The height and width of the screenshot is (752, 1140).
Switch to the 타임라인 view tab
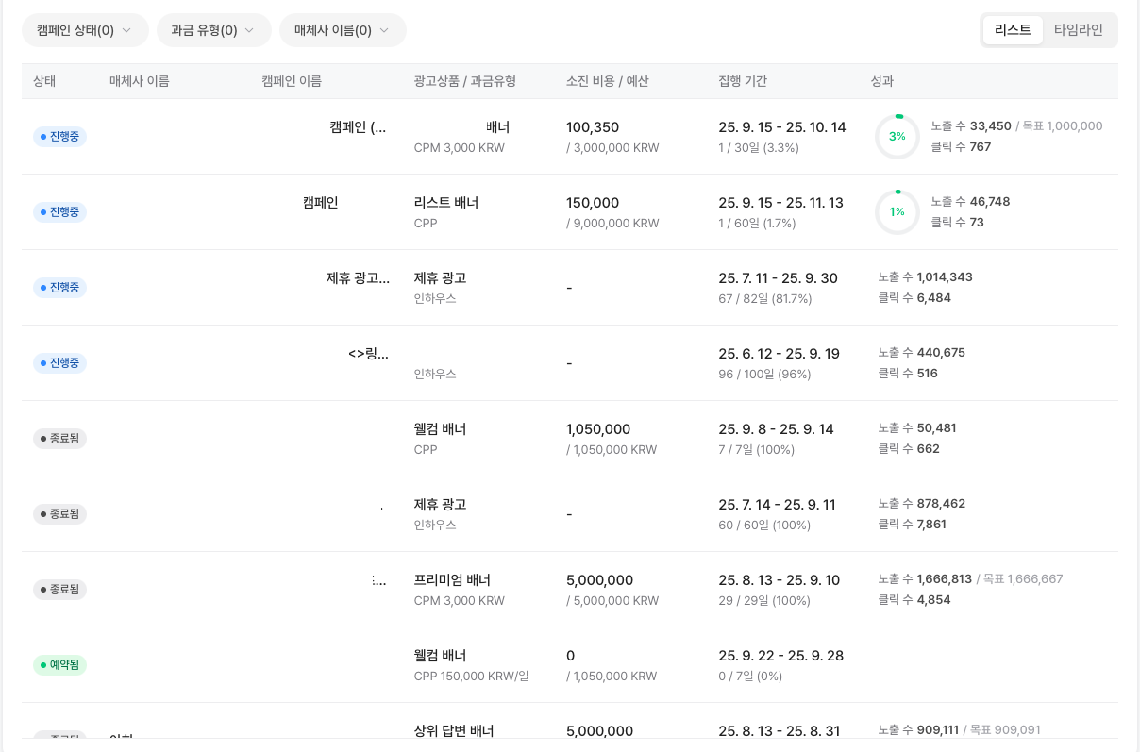1079,30
